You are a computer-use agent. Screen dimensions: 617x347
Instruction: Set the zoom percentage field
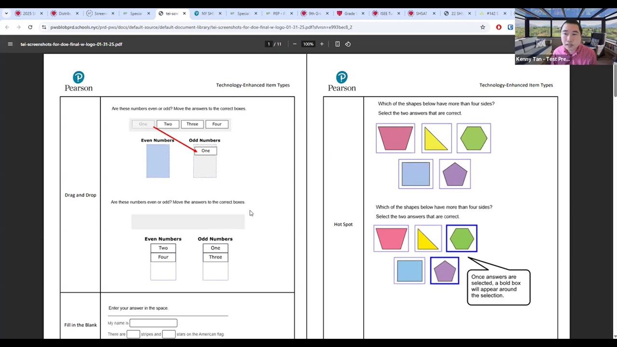click(308, 44)
